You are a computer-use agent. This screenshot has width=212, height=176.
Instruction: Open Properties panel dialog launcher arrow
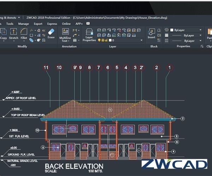pos(202,46)
